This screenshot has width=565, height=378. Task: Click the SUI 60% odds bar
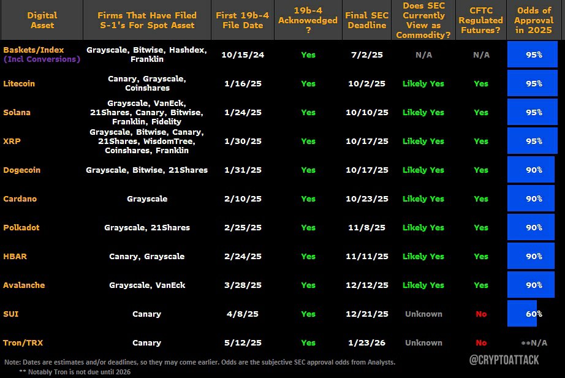click(x=522, y=314)
